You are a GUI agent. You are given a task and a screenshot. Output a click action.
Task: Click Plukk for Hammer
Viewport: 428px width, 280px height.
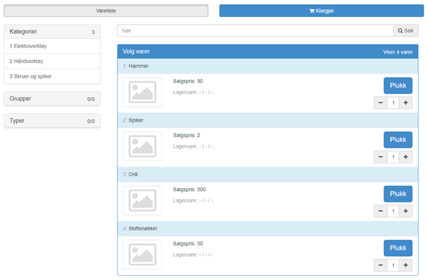398,86
